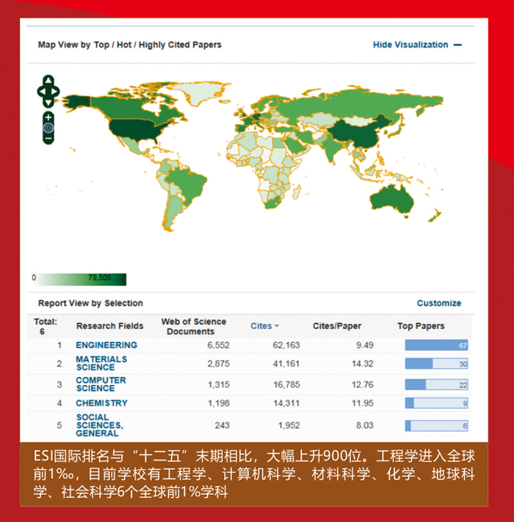Screen dimensions: 514x522
Task: Click the Computer Science top papers bar 22
Action: [x=436, y=384]
